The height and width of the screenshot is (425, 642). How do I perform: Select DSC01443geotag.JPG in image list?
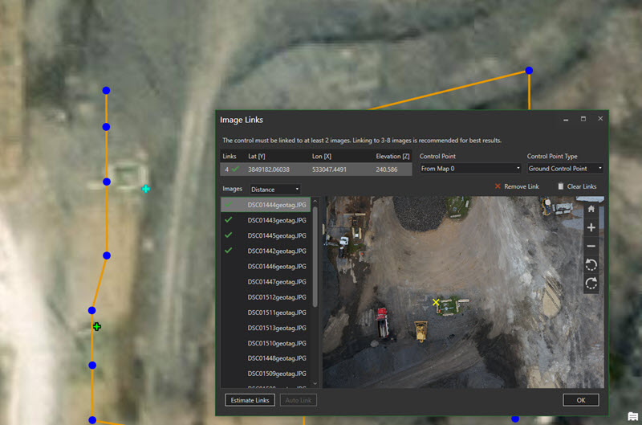tap(266, 220)
